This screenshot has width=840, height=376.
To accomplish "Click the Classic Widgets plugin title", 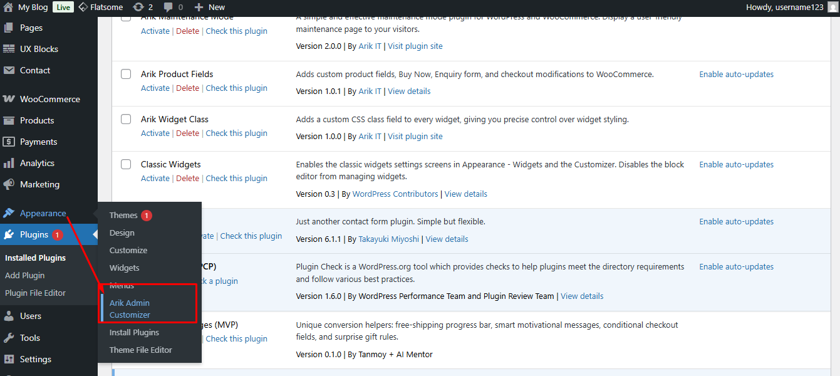I will coord(171,164).
